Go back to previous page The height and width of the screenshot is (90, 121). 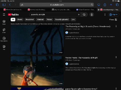[x=10, y=5]
